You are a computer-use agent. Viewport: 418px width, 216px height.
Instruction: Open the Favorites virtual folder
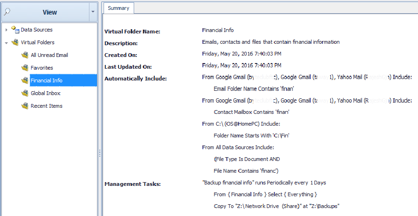[41, 68]
